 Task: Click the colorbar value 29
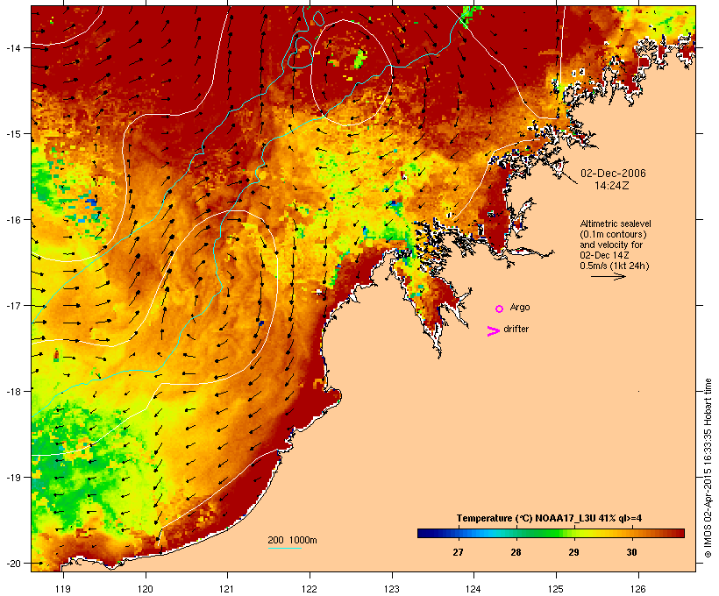[573, 552]
